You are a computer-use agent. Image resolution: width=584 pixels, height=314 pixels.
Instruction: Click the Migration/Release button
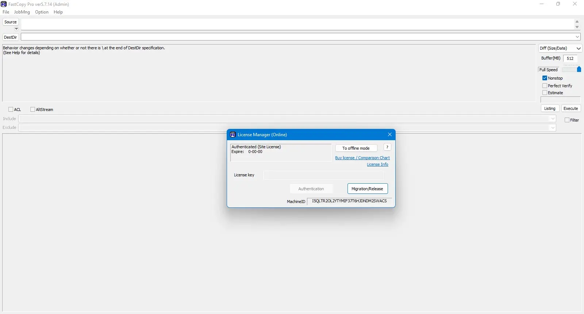368,189
